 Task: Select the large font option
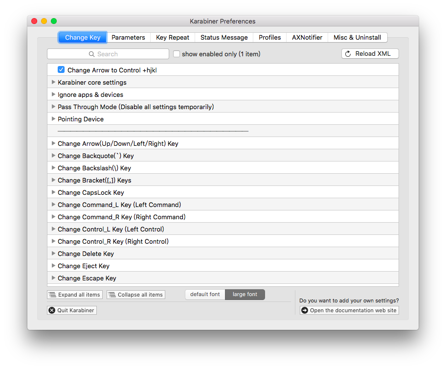click(x=245, y=295)
